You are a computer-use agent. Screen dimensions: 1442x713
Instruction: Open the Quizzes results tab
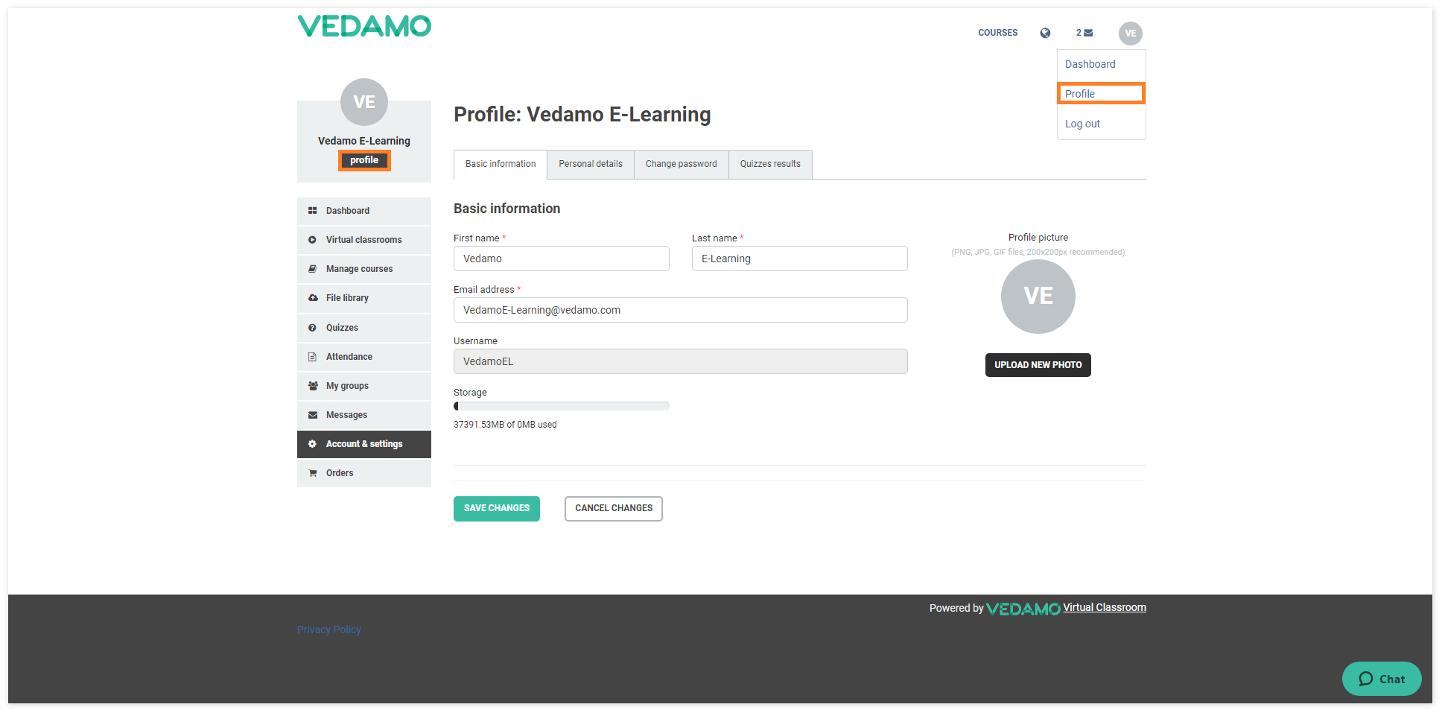(x=770, y=164)
